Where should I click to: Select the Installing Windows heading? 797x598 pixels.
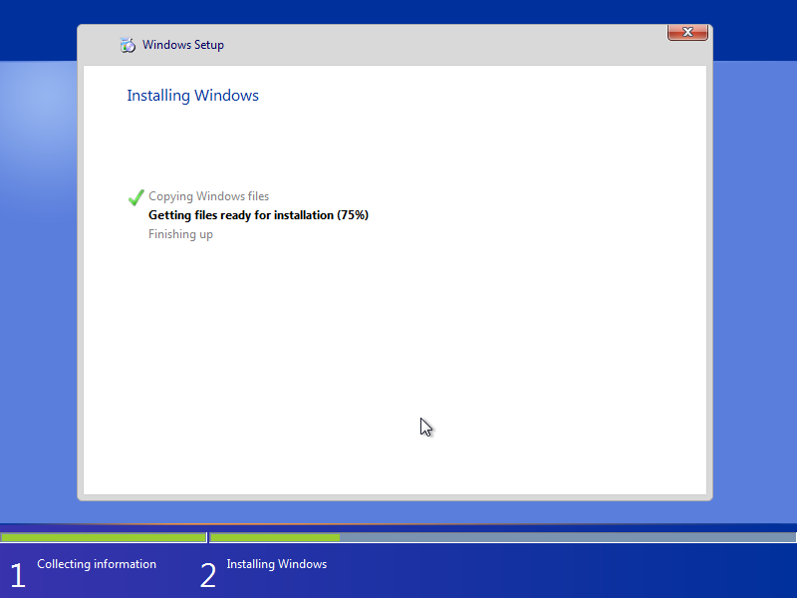pyautogui.click(x=192, y=95)
